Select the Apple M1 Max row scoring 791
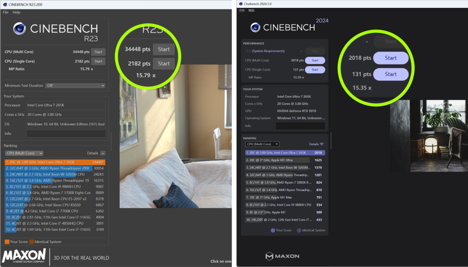The width and height of the screenshot is (468, 267). [x=285, y=197]
